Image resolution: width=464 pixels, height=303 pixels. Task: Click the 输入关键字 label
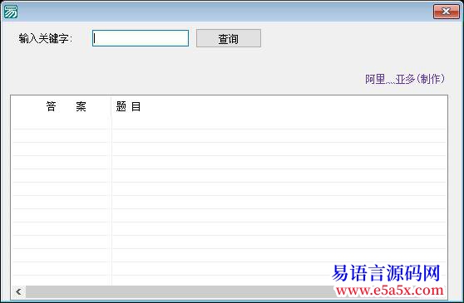pyautogui.click(x=45, y=38)
